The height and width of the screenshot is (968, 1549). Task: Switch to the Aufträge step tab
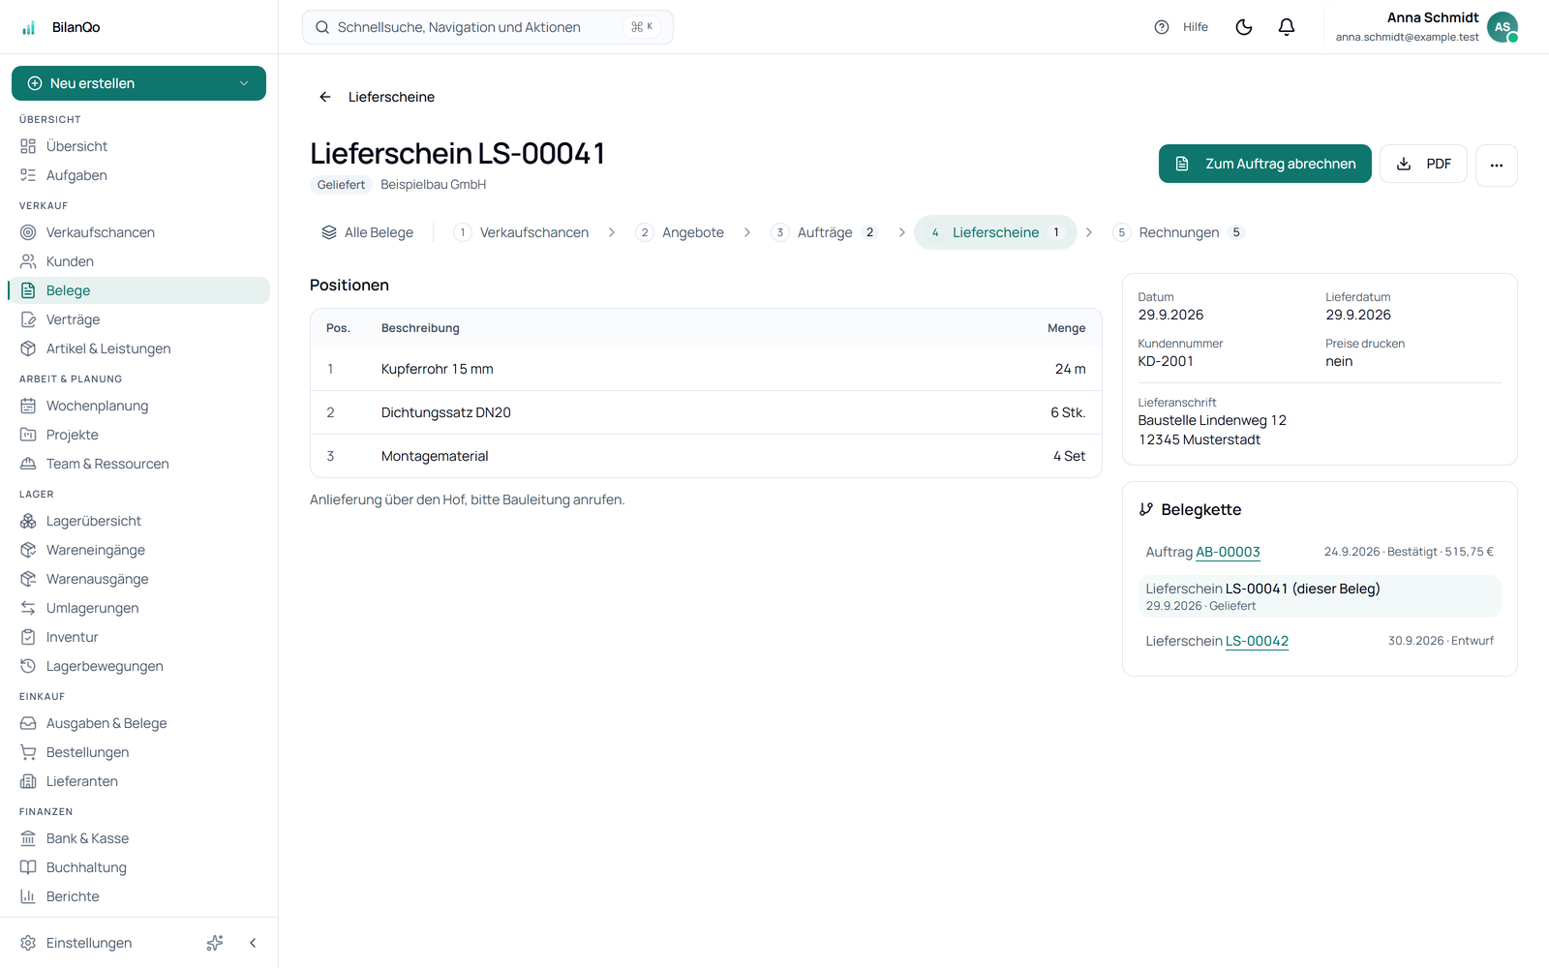(825, 232)
